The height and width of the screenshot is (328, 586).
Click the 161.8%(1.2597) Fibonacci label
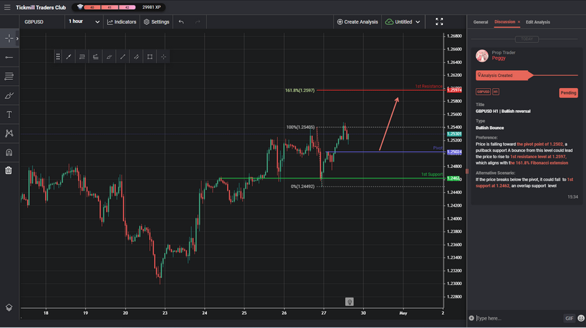(300, 90)
